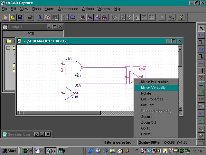Screen dimensions: 206x155
Task: Click the Start button on the taskbar
Action: 9,151
